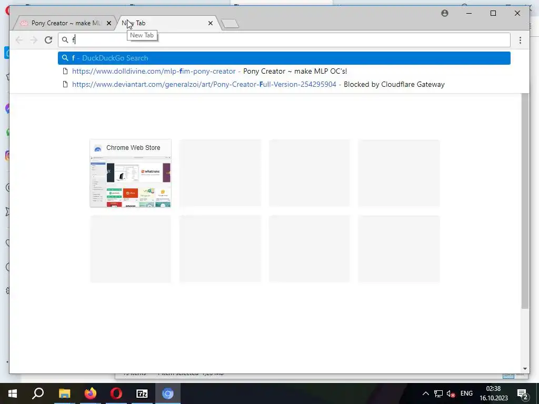Click the page icon beside dolldivine suggestion

(65, 71)
